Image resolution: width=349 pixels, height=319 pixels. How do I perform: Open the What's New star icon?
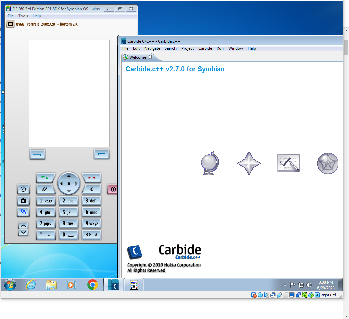249,163
